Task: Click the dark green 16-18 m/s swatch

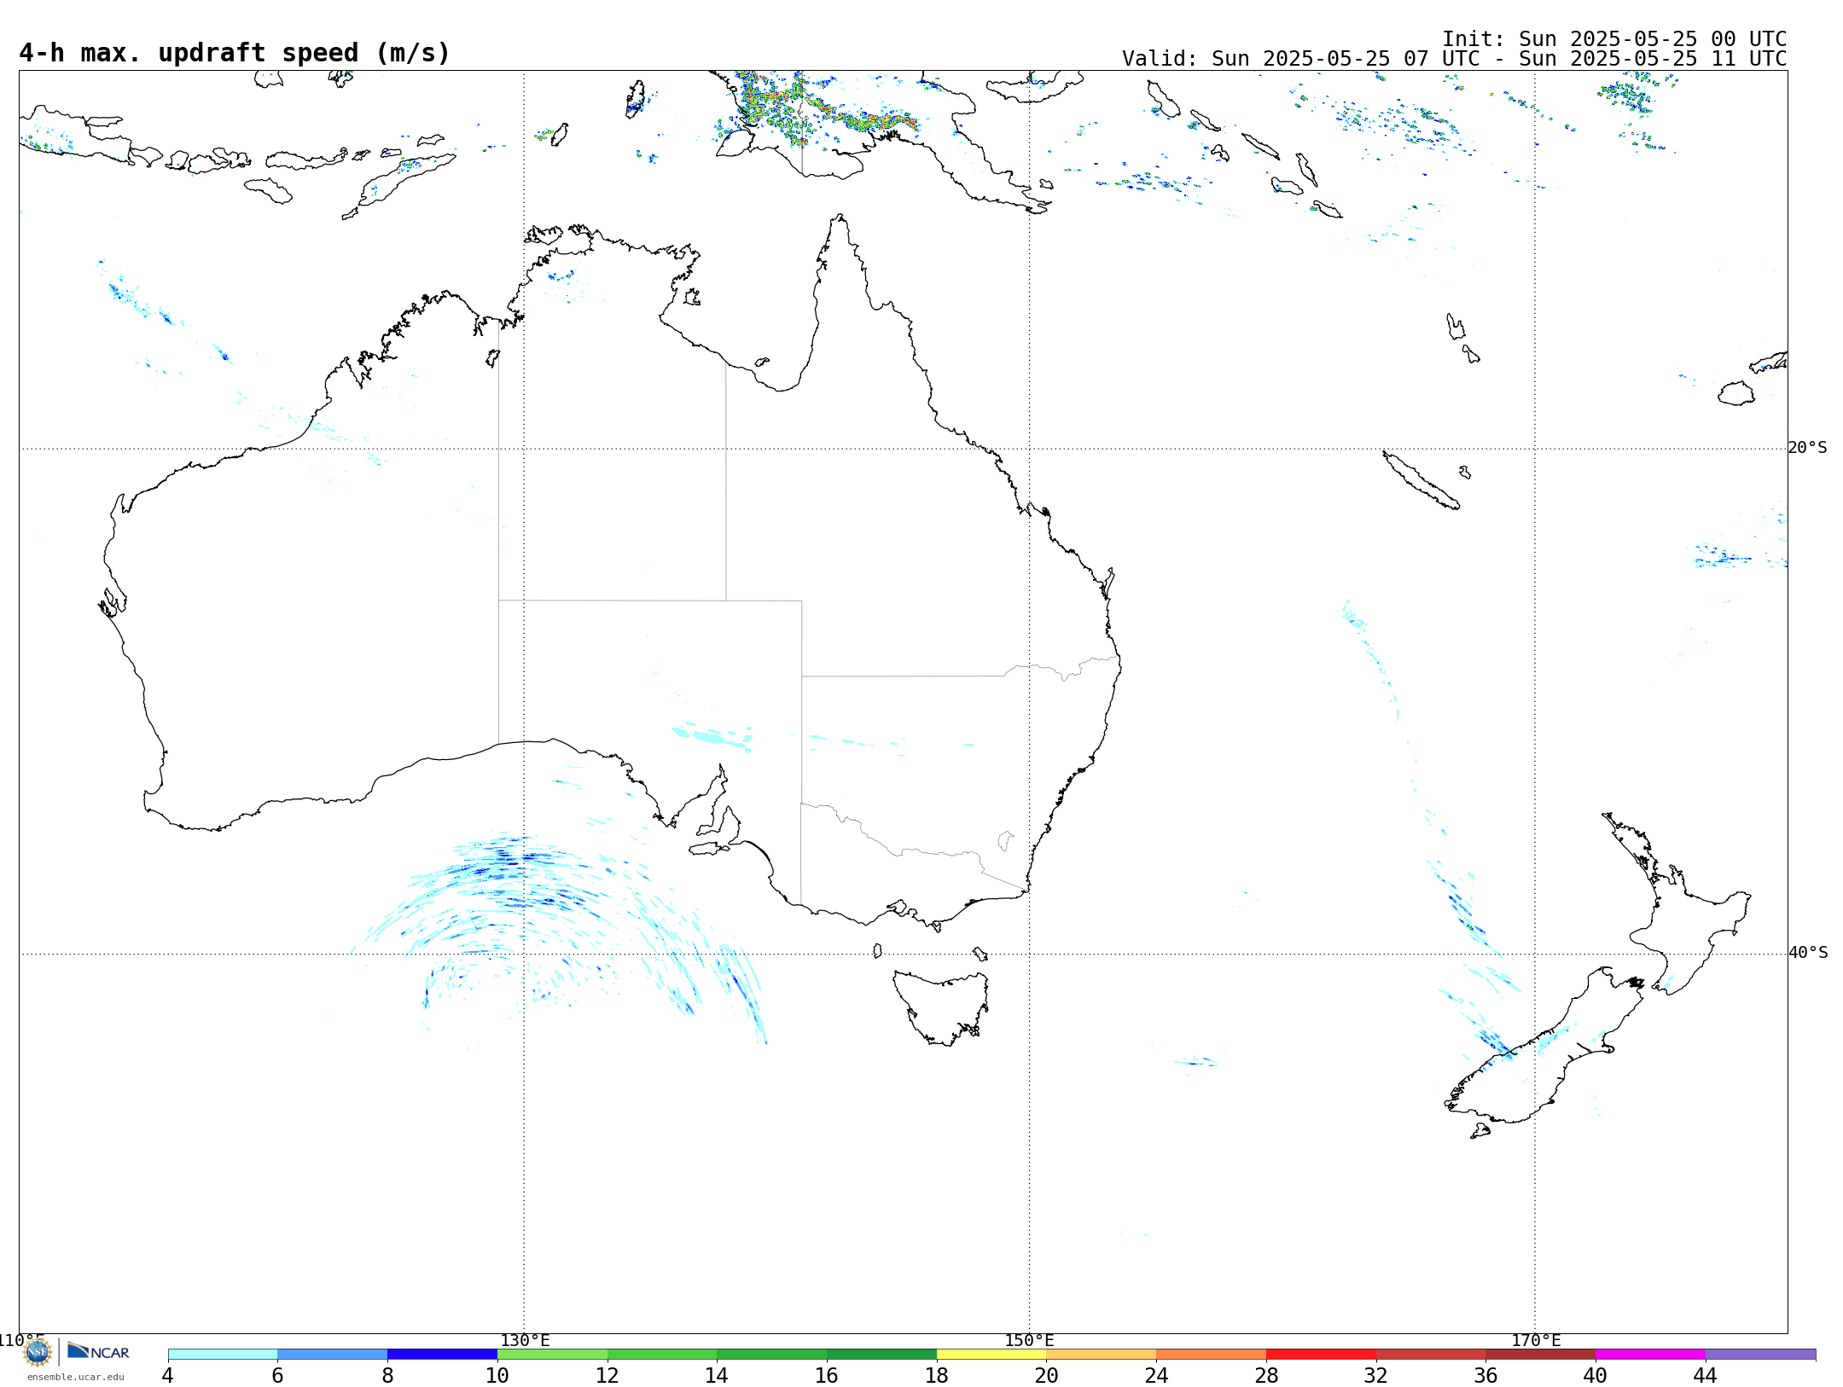Action: [x=881, y=1354]
